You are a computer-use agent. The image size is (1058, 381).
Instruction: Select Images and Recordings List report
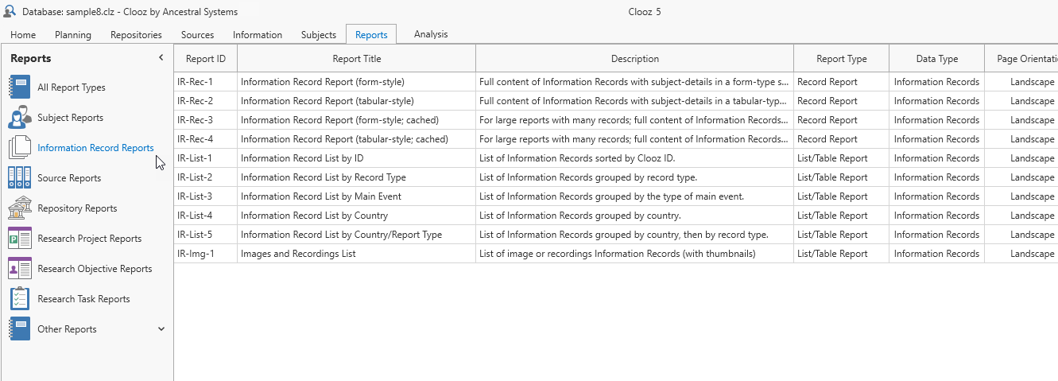tap(298, 254)
